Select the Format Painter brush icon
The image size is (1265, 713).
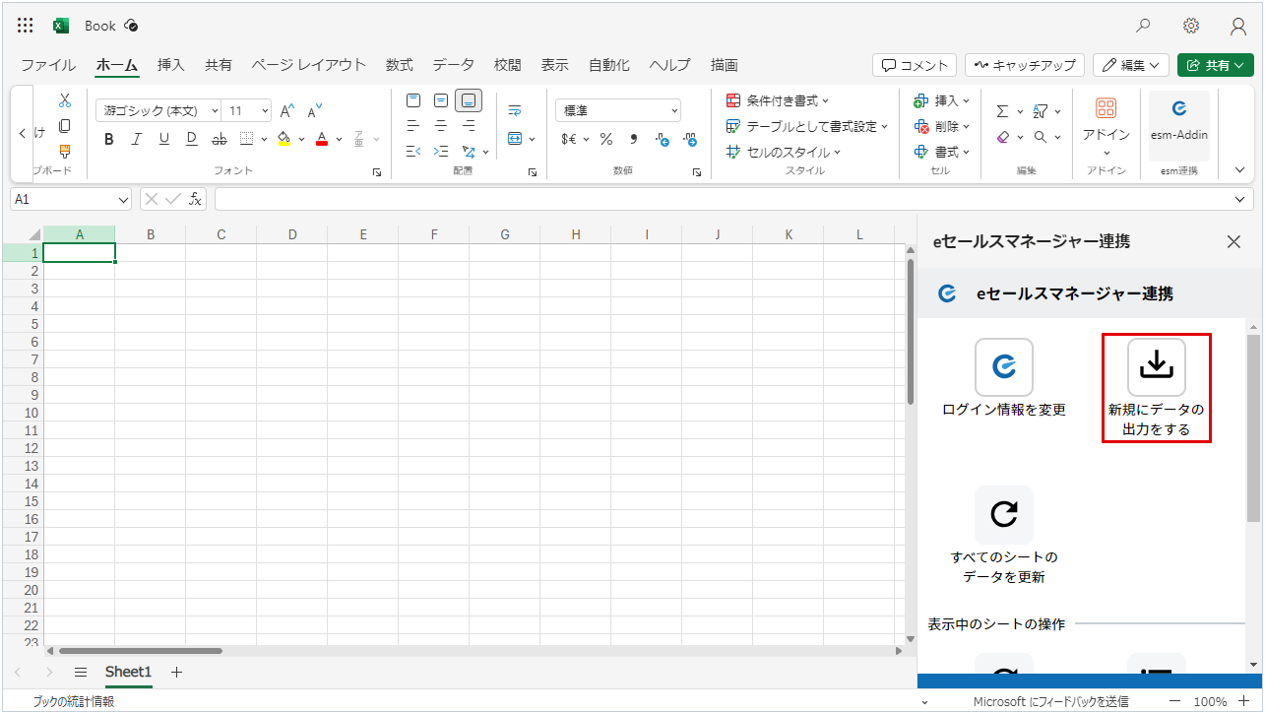65,152
